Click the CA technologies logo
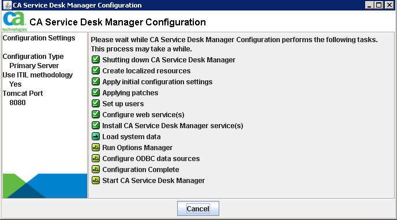This screenshot has width=397, height=220. click(14, 21)
